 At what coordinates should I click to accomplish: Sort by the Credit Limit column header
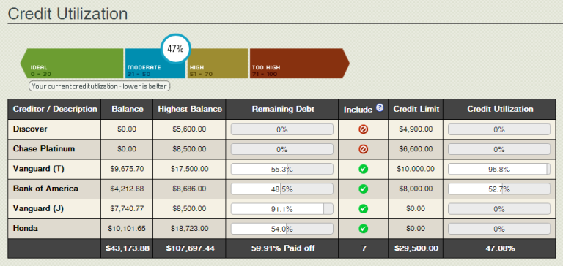click(x=416, y=109)
